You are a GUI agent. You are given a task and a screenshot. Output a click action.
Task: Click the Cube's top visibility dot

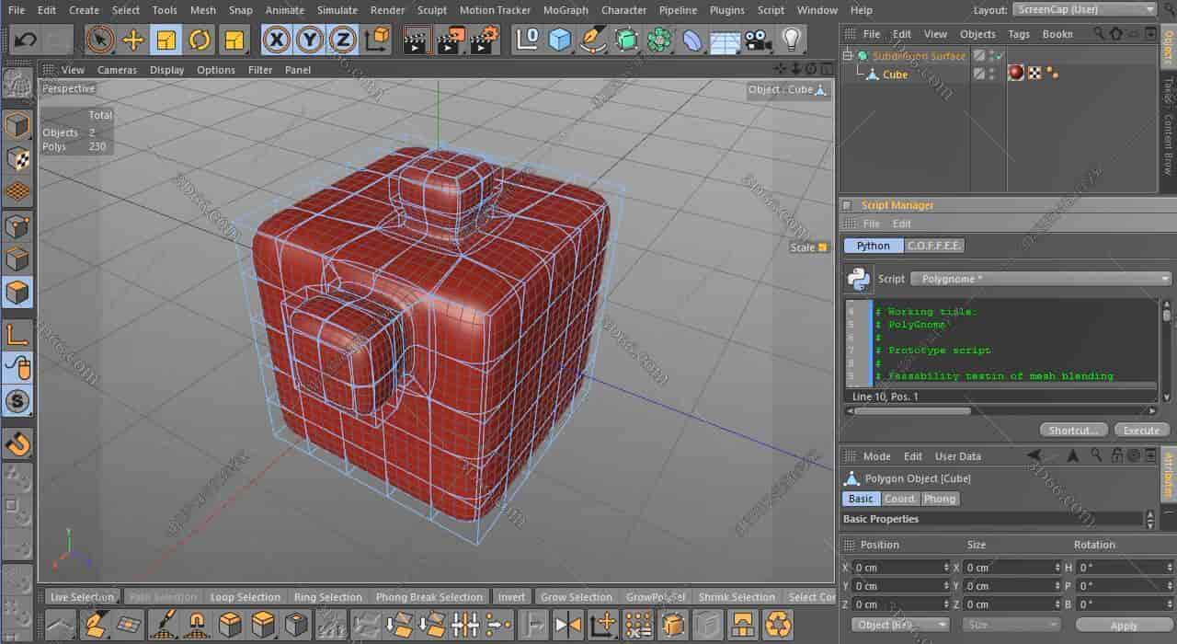coord(991,69)
